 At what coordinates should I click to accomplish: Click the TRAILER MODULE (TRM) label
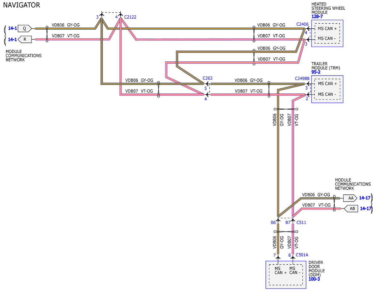(326, 66)
